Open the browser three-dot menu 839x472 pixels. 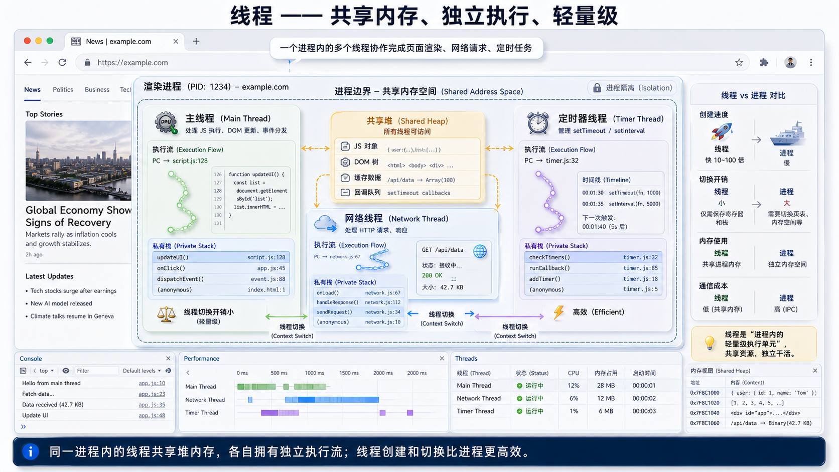pos(811,63)
